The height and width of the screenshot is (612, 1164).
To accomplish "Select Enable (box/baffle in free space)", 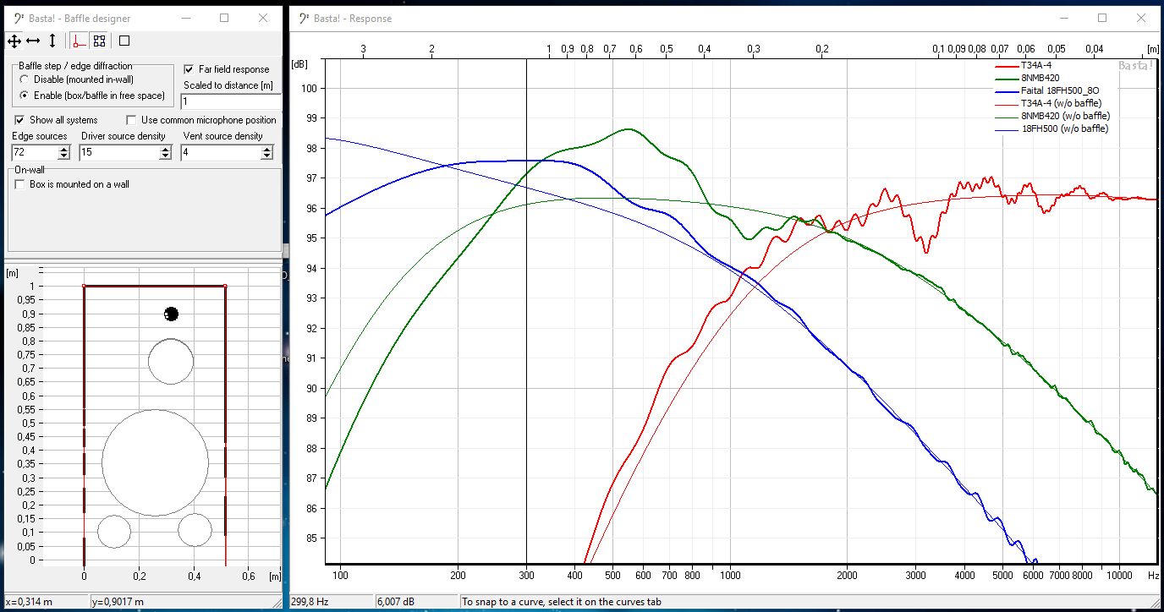I will [x=25, y=96].
